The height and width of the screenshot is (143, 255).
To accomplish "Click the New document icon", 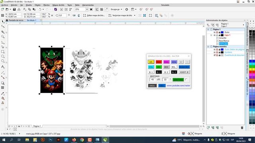I will click(x=2, y=10).
